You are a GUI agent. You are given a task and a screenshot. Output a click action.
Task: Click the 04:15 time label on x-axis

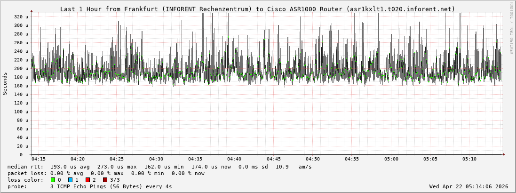(39, 159)
